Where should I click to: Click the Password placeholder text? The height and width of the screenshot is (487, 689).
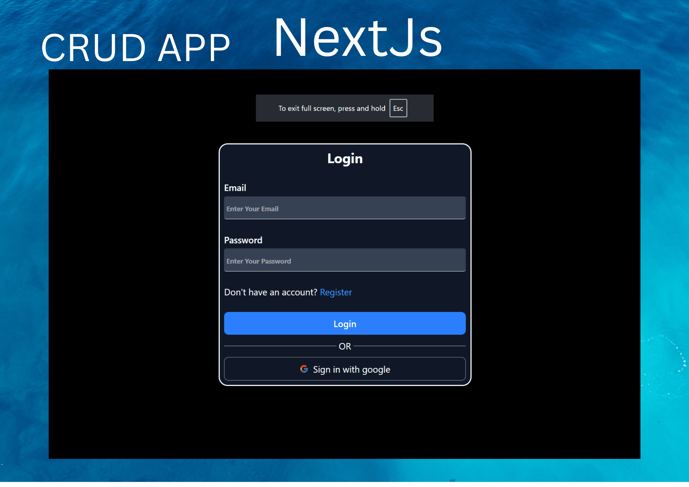[258, 261]
